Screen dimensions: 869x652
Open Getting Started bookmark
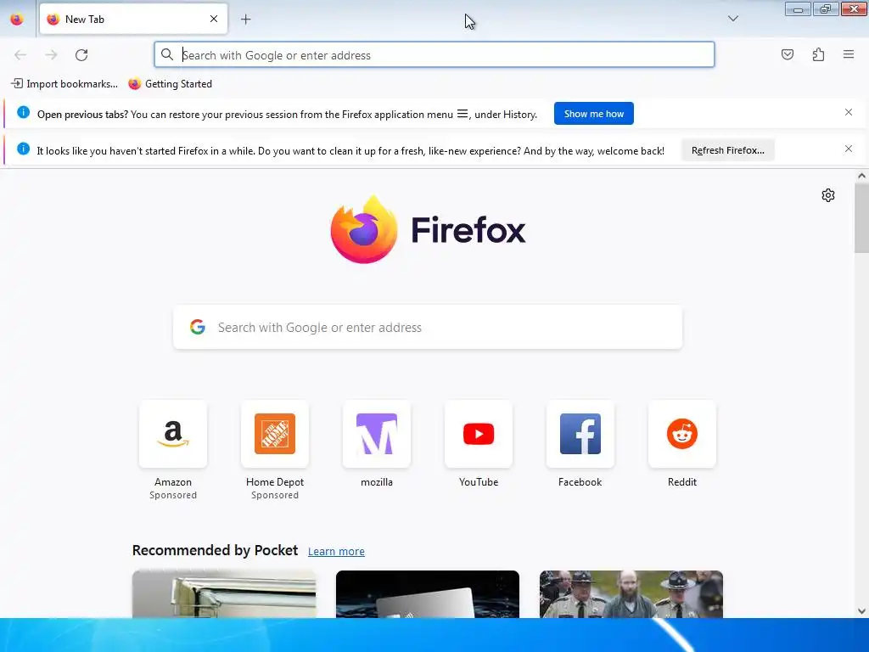(170, 84)
